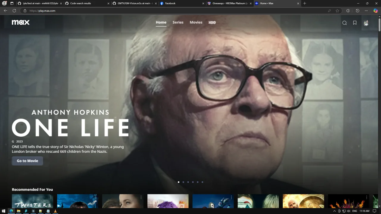The width and height of the screenshot is (381, 214).
Task: Open the notification center icon
Action: tap(375, 211)
